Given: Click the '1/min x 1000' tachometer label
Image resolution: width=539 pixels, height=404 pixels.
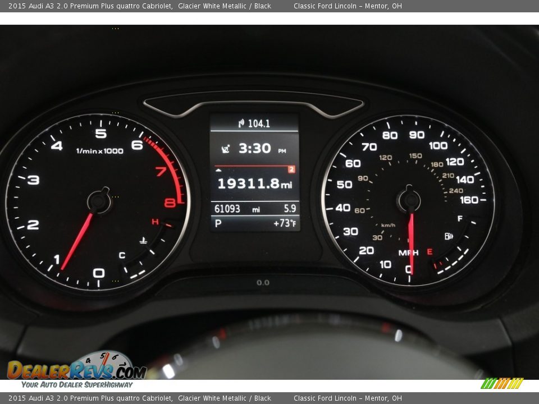Looking at the screenshot, I should point(100,151).
